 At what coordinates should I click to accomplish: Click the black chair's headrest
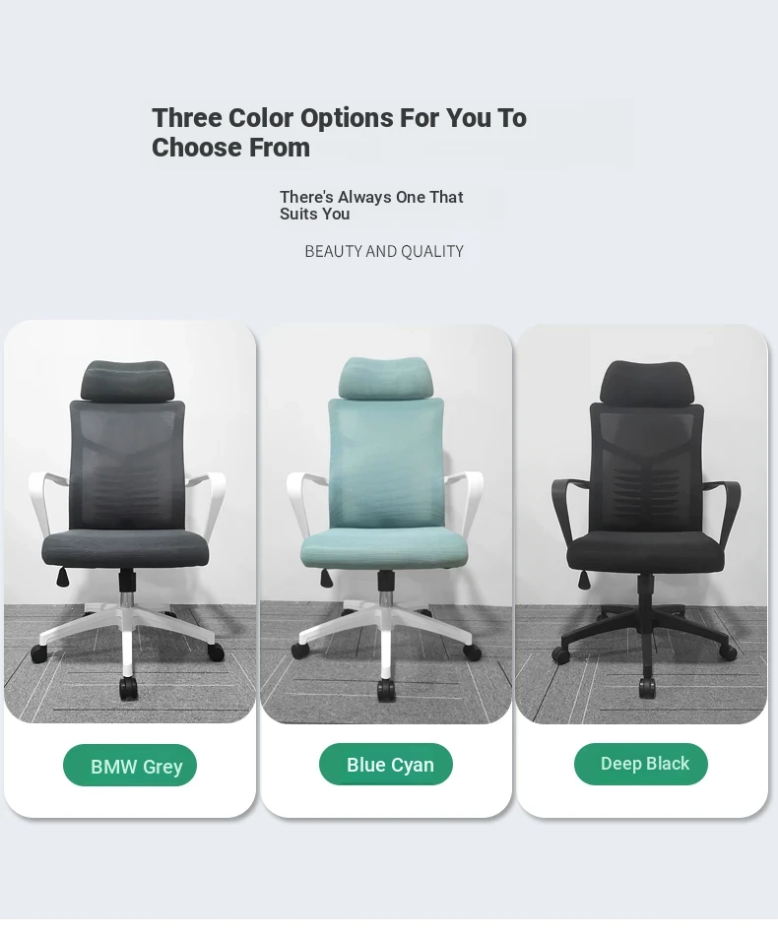coord(647,382)
